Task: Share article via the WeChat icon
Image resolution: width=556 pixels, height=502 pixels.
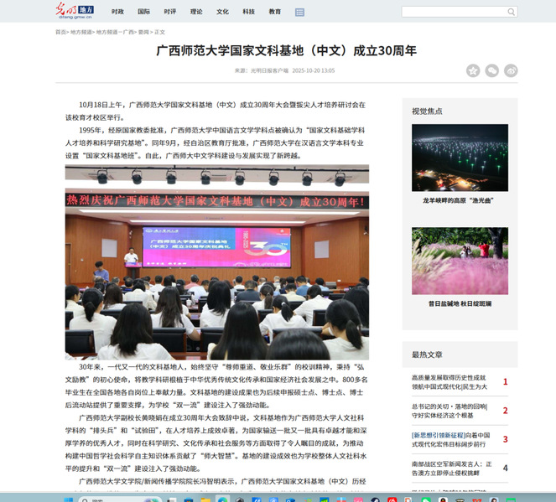Action: 492,70
